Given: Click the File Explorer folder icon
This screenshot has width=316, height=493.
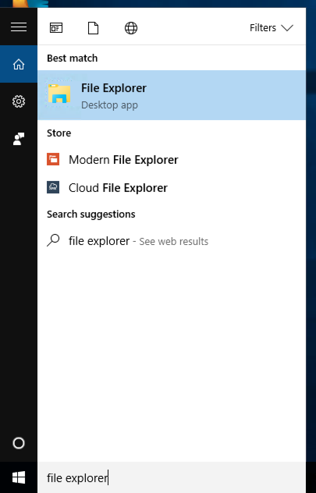Looking at the screenshot, I should (x=59, y=94).
